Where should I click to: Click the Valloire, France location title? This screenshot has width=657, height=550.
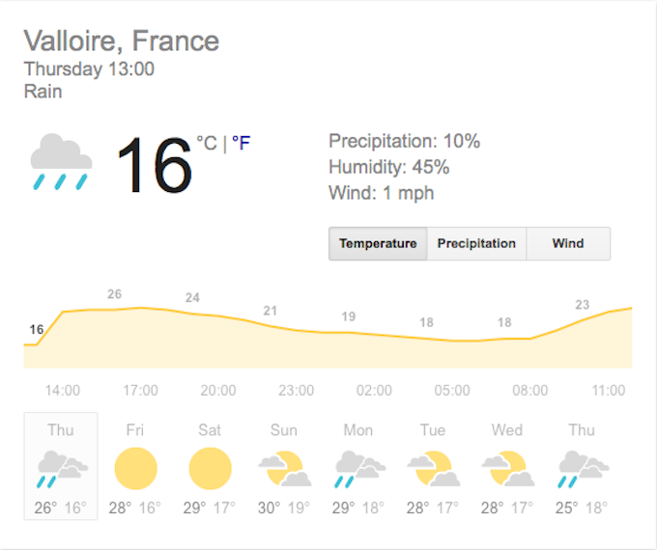coord(122,41)
